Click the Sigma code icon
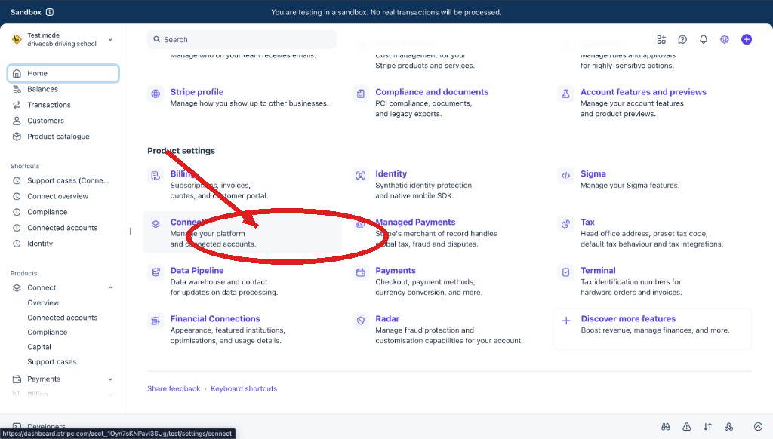Viewport: 773px width, 439px height. (566, 176)
